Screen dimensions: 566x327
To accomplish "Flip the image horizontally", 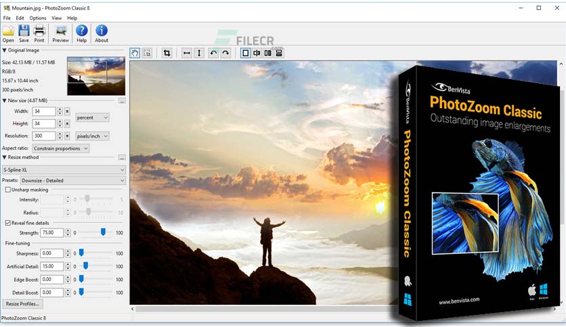I will click(187, 53).
